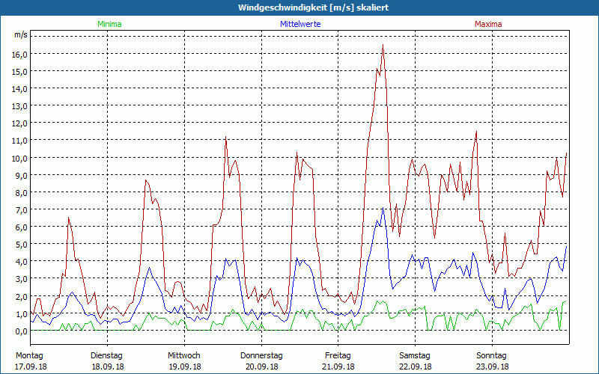Click the red Maxima peak above 16 m/s on Freitag
The image size is (599, 374).
tap(383, 45)
